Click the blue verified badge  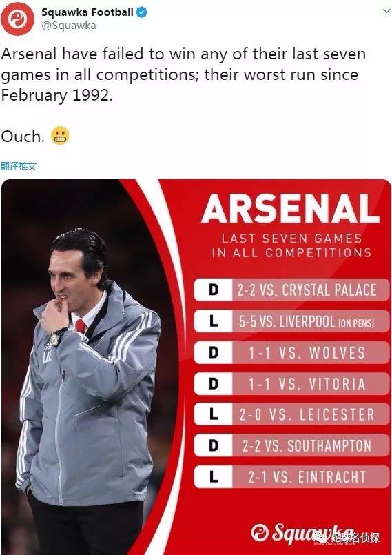142,12
